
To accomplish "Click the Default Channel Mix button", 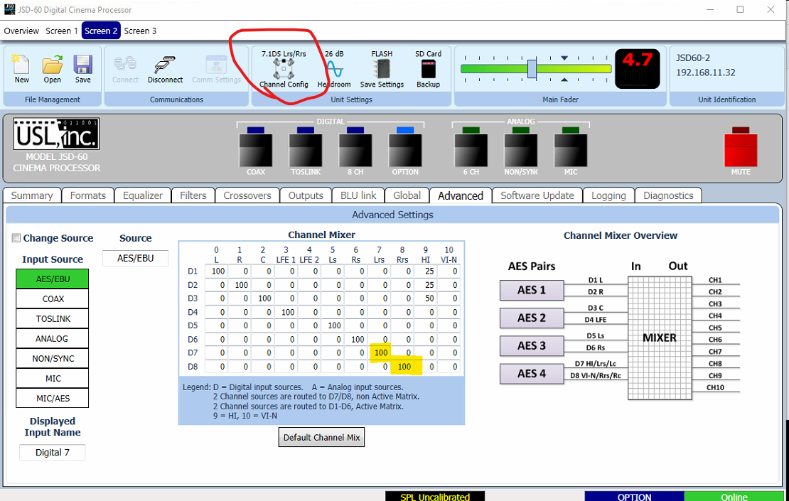I will (x=321, y=437).
